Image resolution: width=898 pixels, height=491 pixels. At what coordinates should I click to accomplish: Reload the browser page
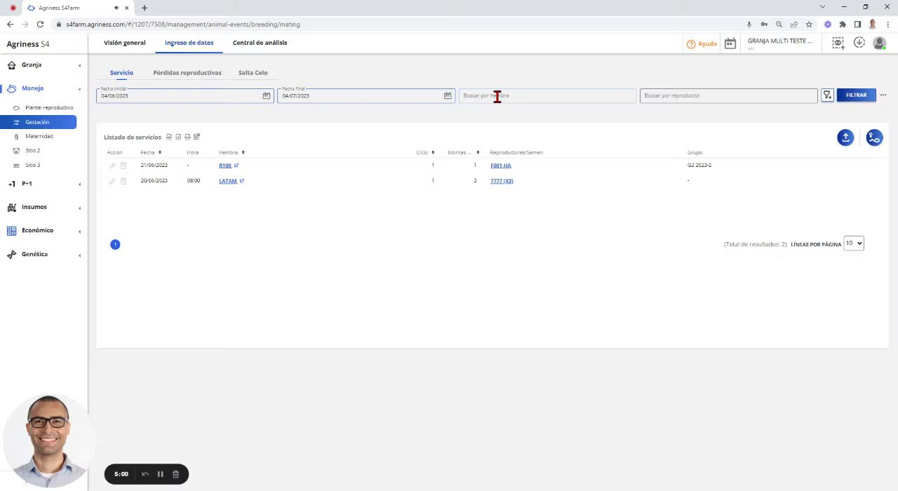click(x=40, y=24)
